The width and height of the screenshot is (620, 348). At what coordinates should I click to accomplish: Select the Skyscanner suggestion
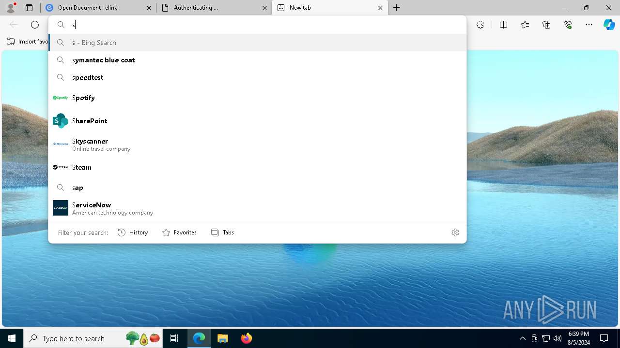pyautogui.click(x=257, y=145)
